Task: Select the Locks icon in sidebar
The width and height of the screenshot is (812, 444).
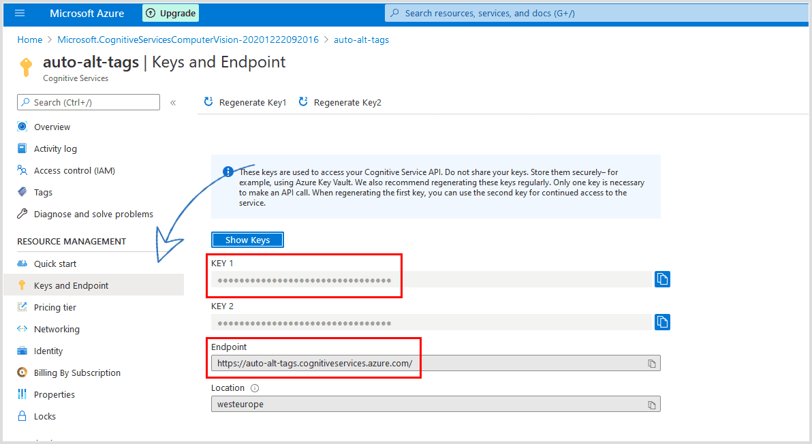Action: [x=22, y=416]
